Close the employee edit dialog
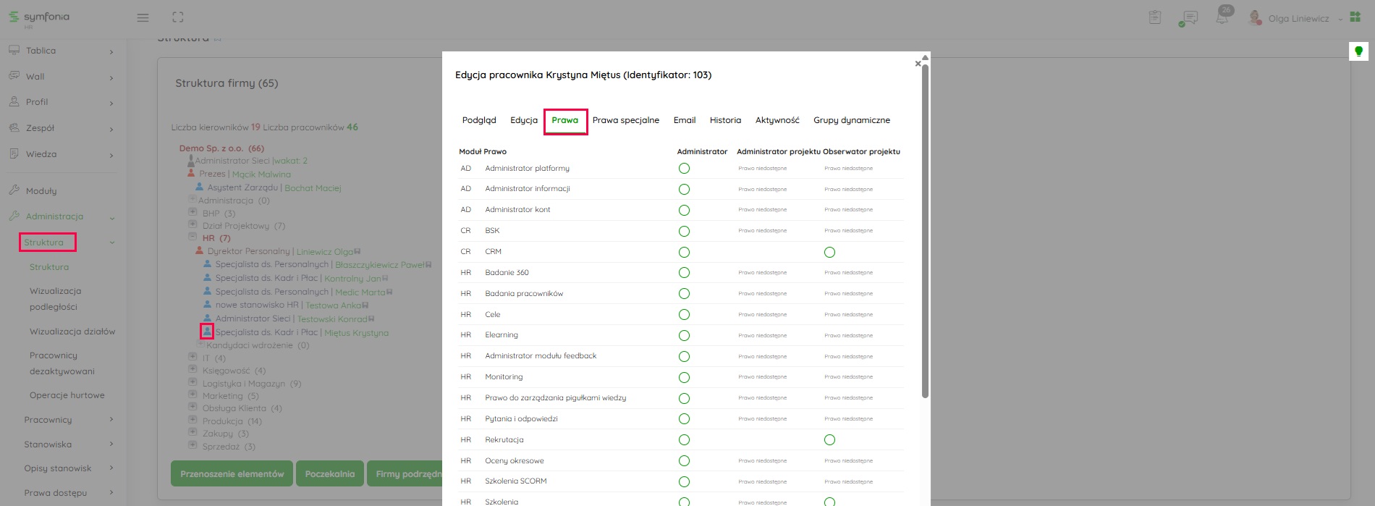Screen dimensions: 1375x506 point(918,64)
